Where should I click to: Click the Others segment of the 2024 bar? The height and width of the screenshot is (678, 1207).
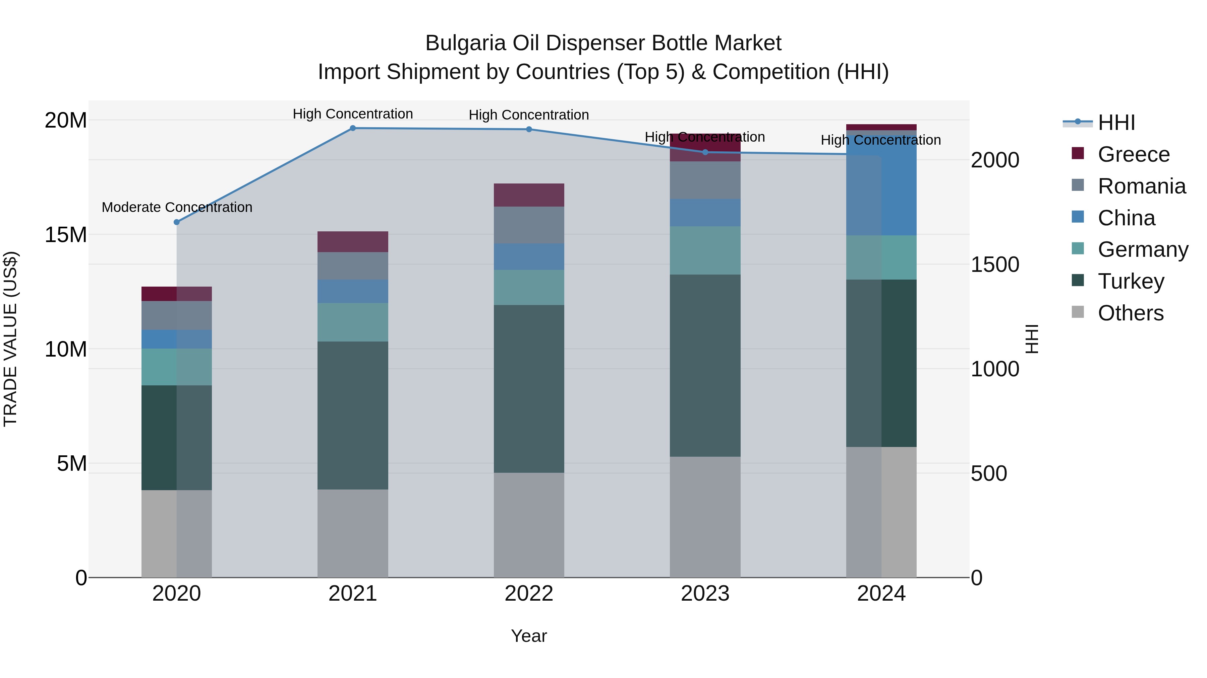click(881, 512)
